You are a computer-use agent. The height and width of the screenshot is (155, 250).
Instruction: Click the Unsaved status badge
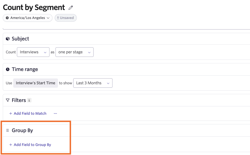tap(66, 18)
